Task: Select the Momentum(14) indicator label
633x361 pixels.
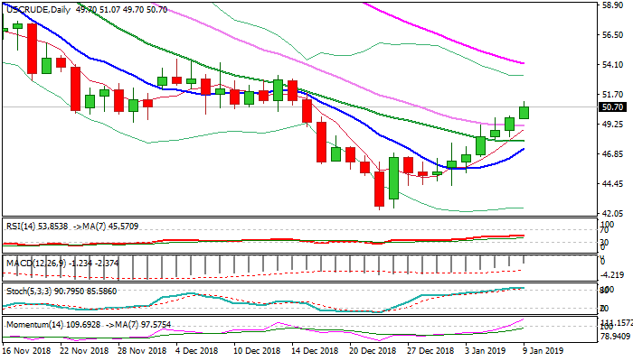Action: coord(34,322)
